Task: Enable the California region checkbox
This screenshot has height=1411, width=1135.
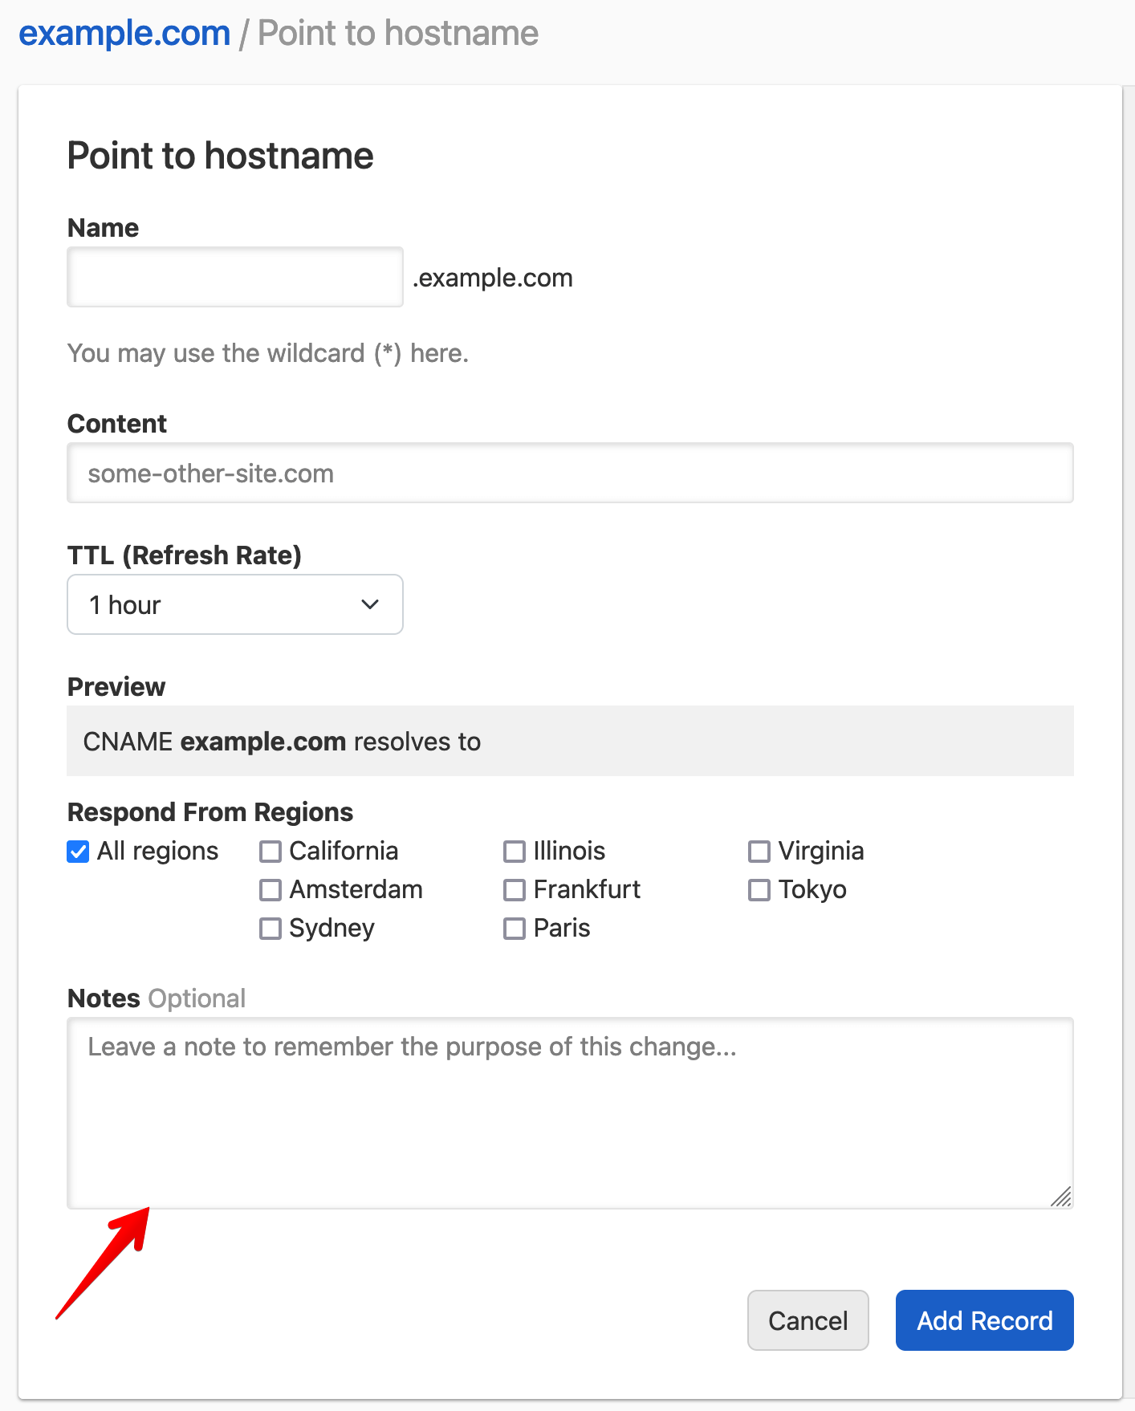Action: coord(271,852)
